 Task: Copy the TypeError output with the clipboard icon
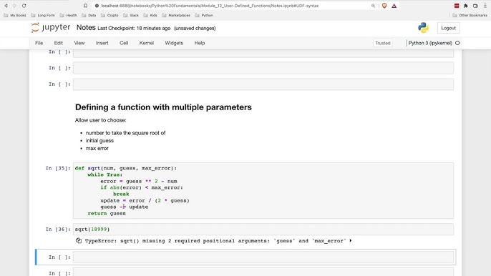79,241
